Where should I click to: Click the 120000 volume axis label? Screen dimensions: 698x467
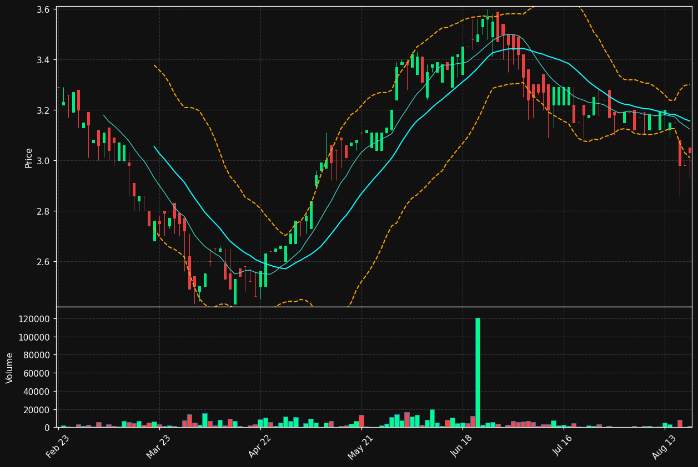pyautogui.click(x=35, y=319)
